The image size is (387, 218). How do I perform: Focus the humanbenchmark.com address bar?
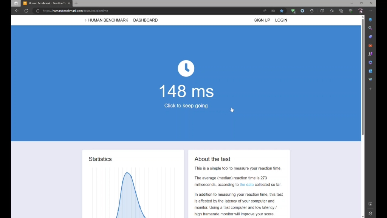[148, 11]
